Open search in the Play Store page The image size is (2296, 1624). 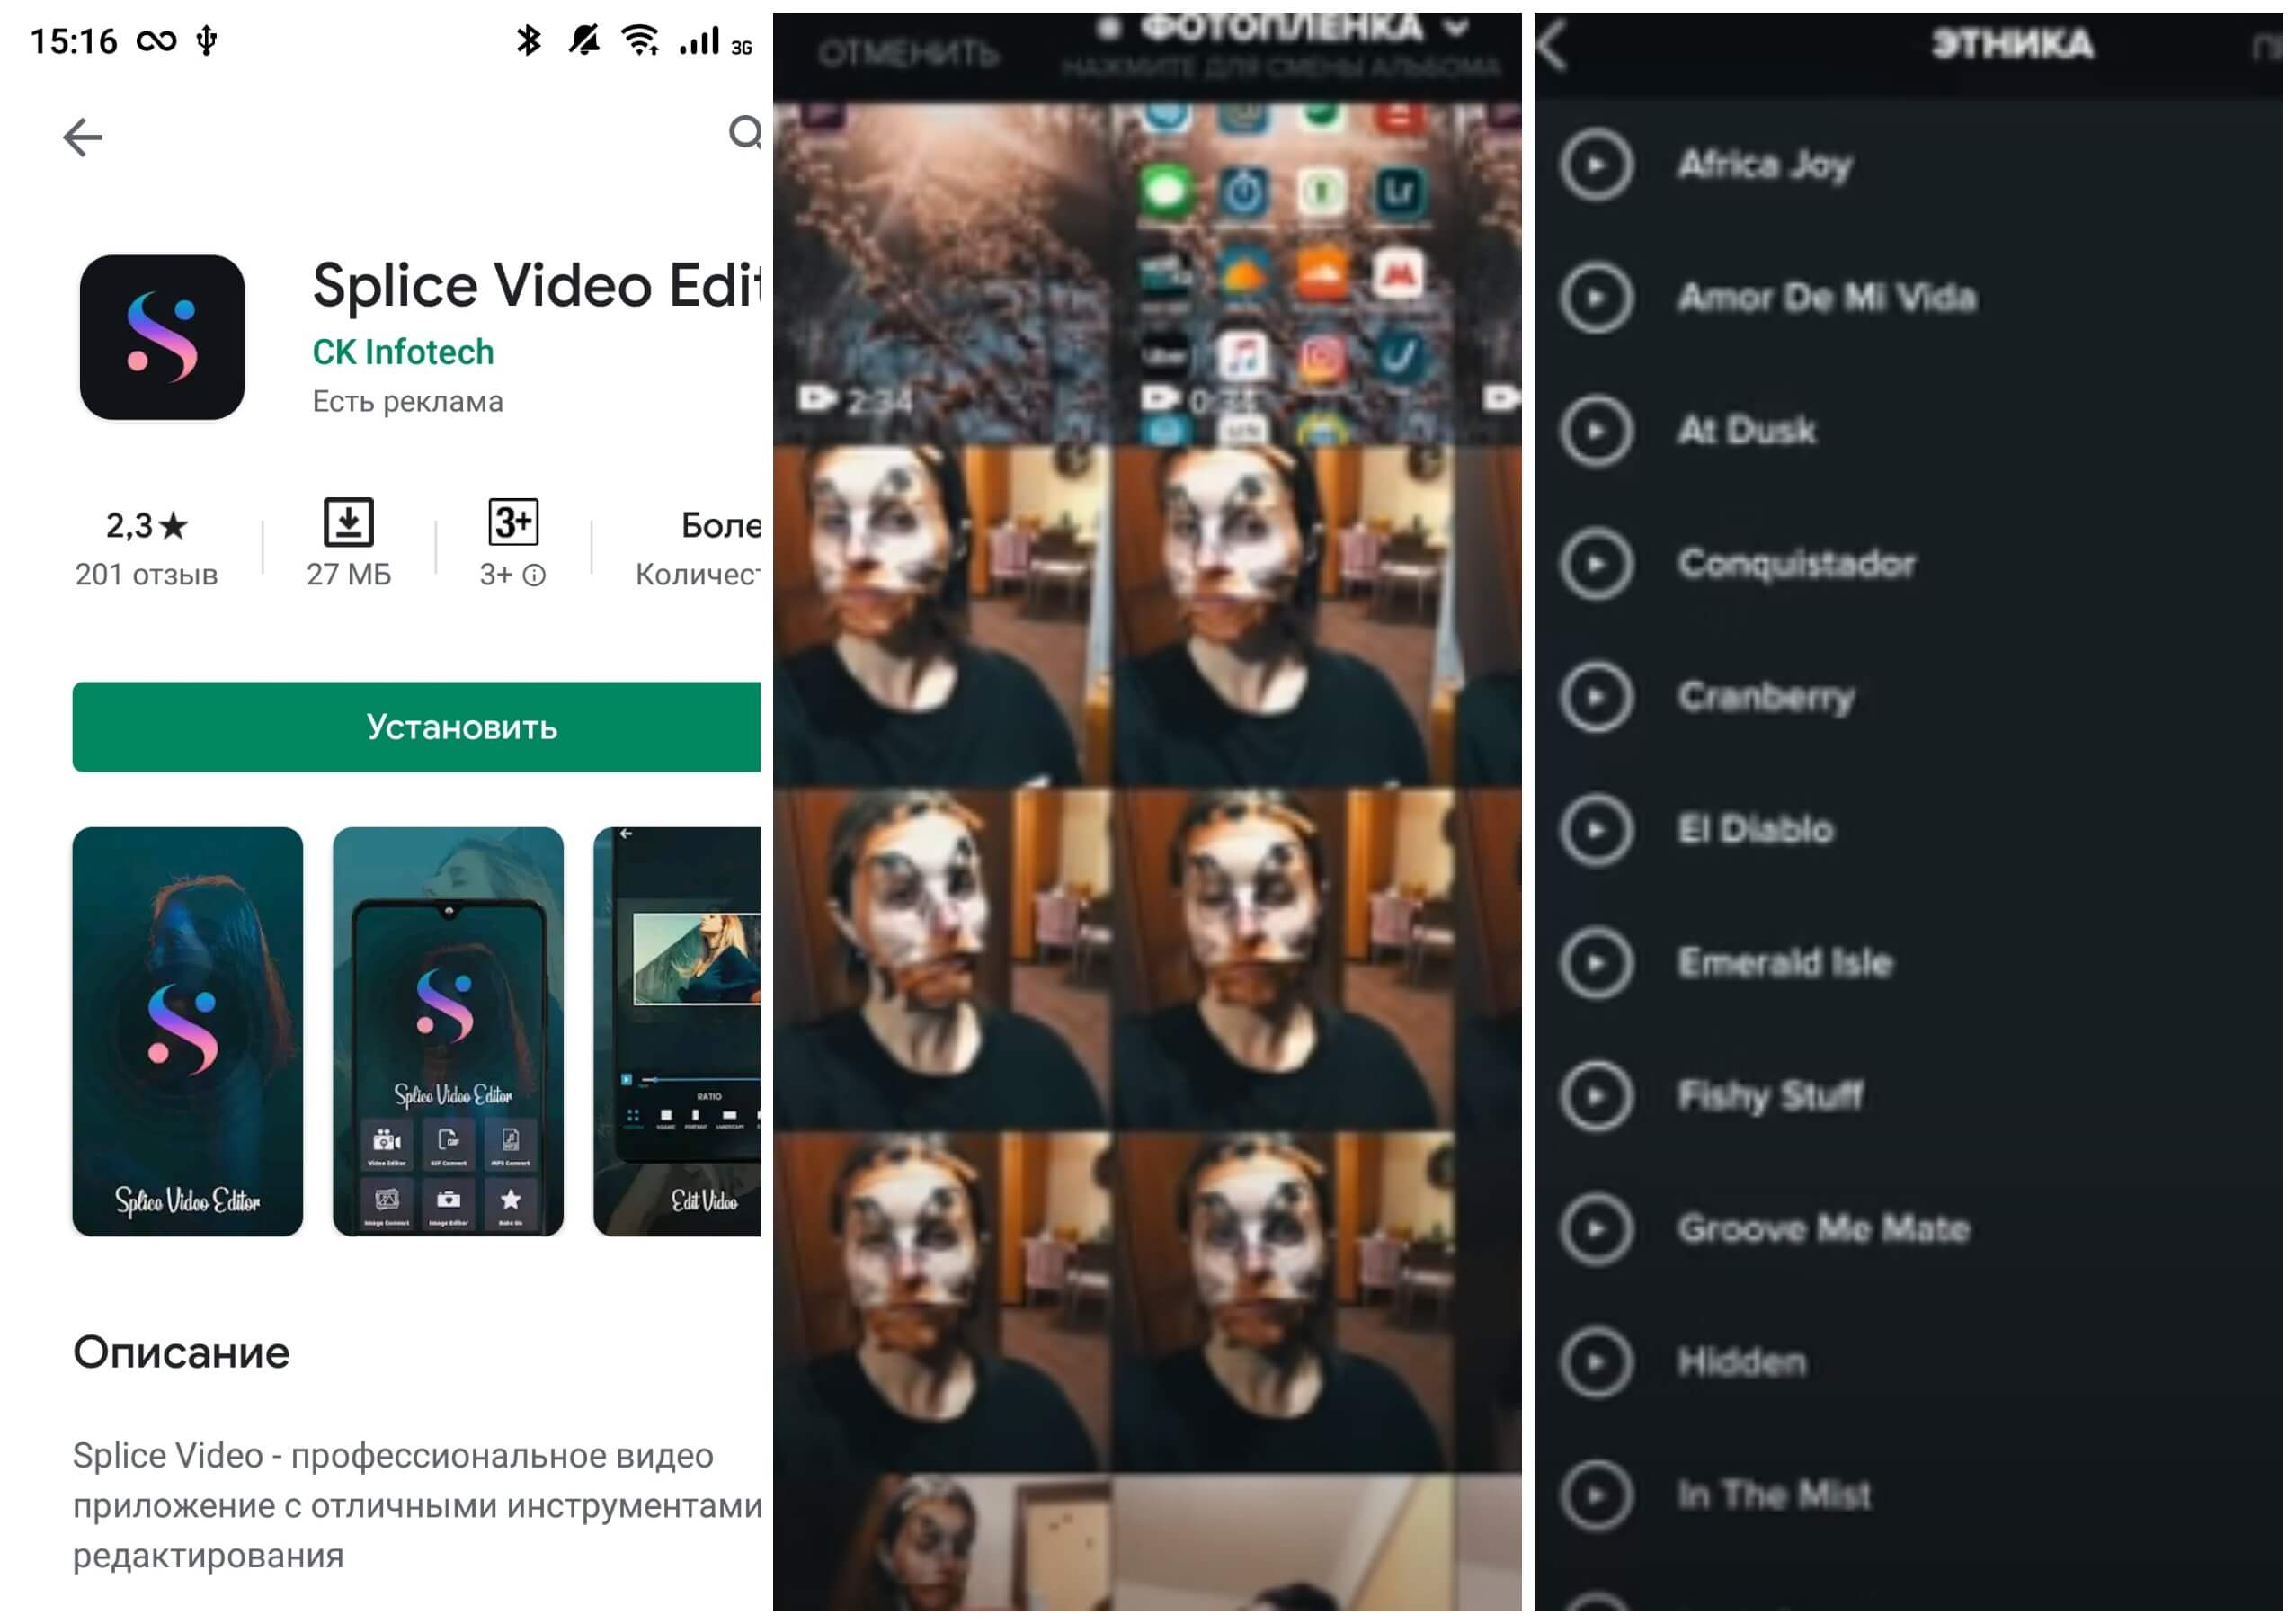coord(745,132)
